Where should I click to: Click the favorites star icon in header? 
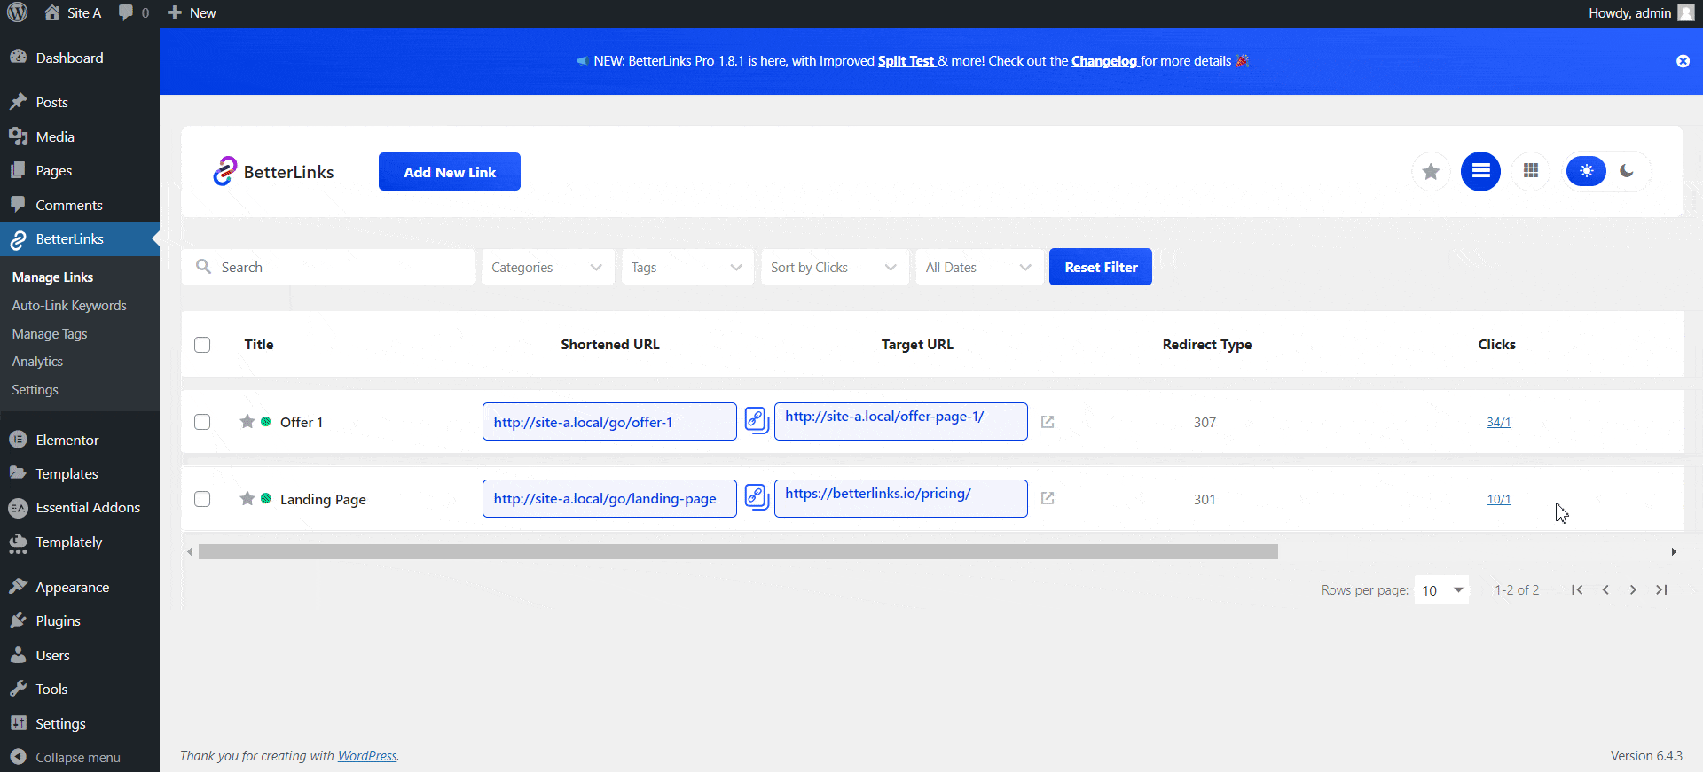[x=1431, y=172]
